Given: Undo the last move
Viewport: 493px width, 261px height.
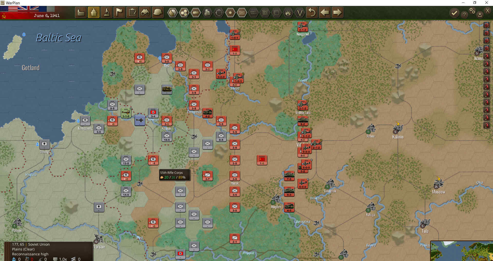Looking at the screenshot, I should tap(312, 12).
